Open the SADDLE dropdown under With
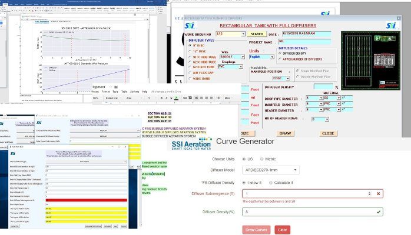Viewport: 411px width, 235px height. (243, 57)
